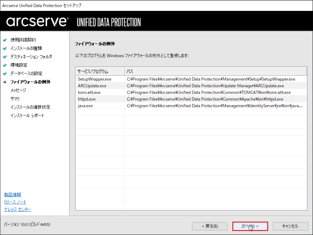Select the データベースの設定 step label
Image resolution: width=313 pixels, height=235 pixels.
pos(26,73)
